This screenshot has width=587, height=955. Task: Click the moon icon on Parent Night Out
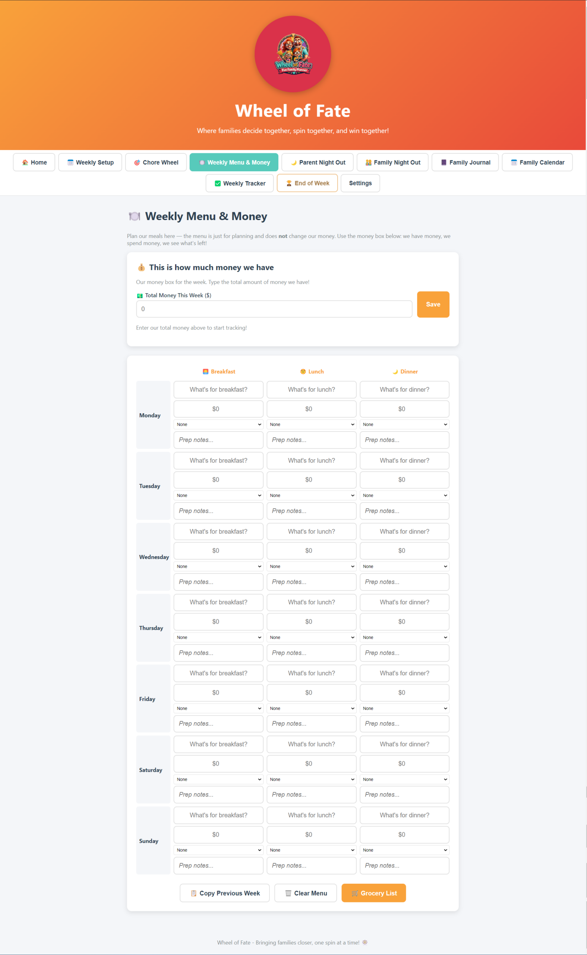(x=294, y=162)
